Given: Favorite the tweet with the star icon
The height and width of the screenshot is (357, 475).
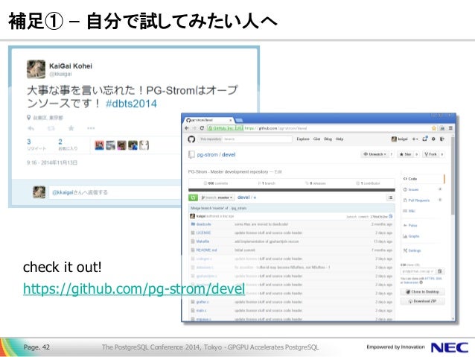Looking at the screenshot, I should (71, 128).
